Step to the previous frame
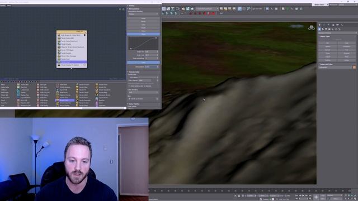The height and width of the screenshot is (201, 358). tap(300, 195)
